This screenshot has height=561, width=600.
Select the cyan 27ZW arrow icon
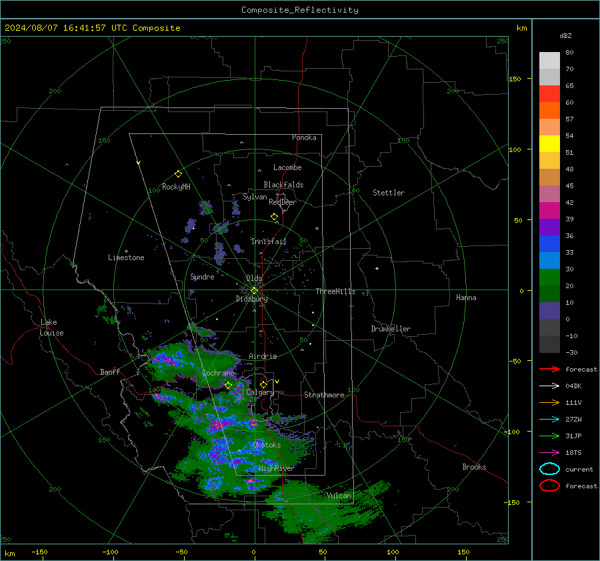tap(549, 420)
